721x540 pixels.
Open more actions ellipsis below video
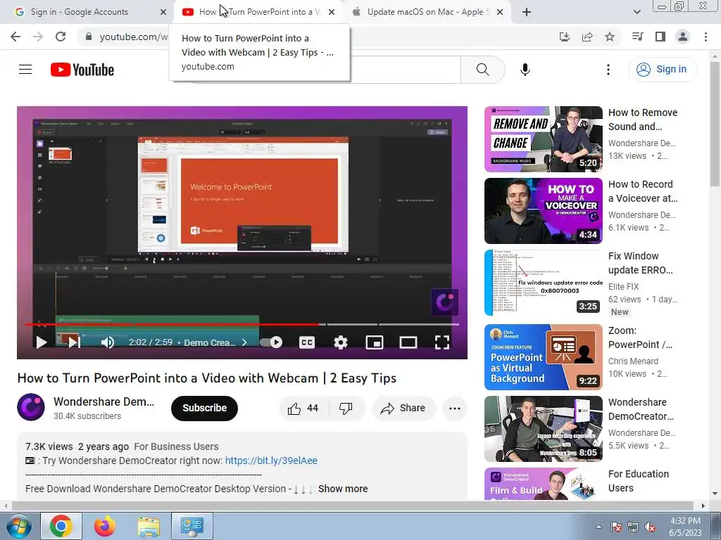click(454, 409)
